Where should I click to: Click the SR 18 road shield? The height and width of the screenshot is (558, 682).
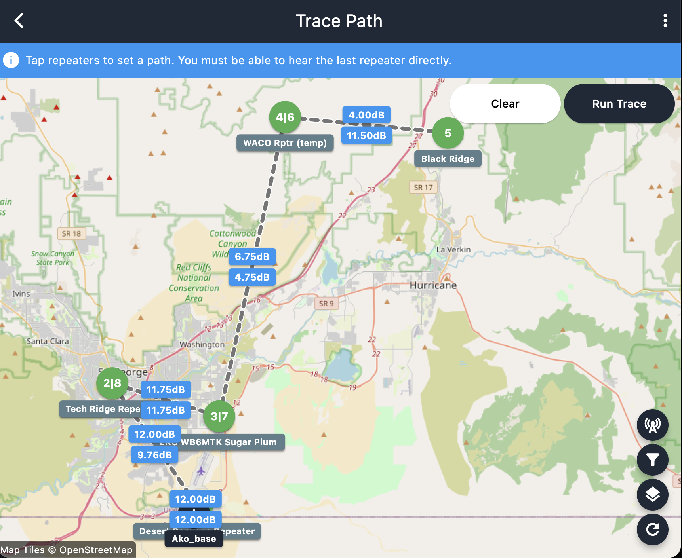click(71, 233)
